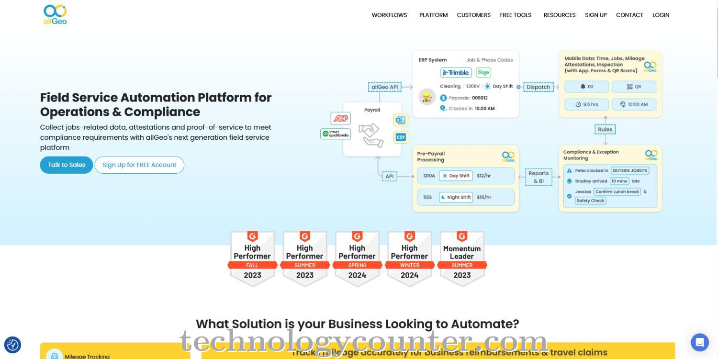
Task: Open the Free Tools menu
Action: pyautogui.click(x=516, y=15)
